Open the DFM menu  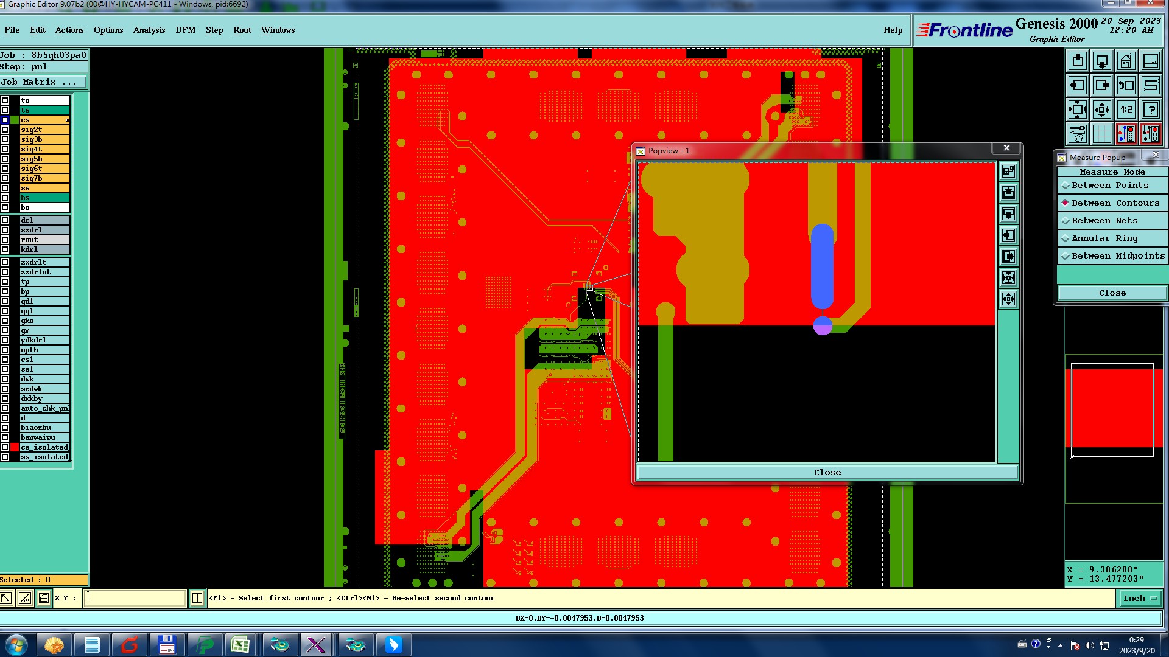[x=185, y=30]
